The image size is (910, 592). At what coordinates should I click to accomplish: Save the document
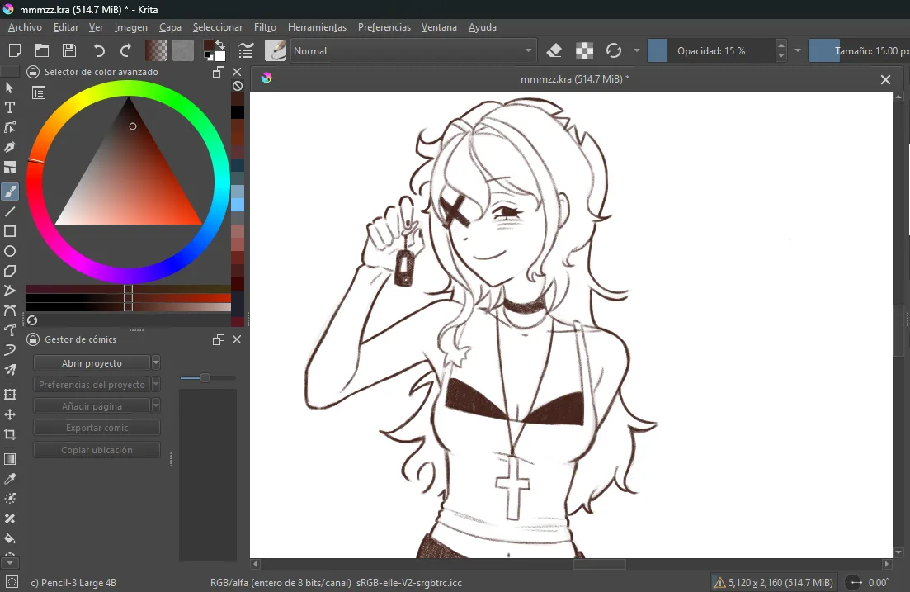(69, 50)
